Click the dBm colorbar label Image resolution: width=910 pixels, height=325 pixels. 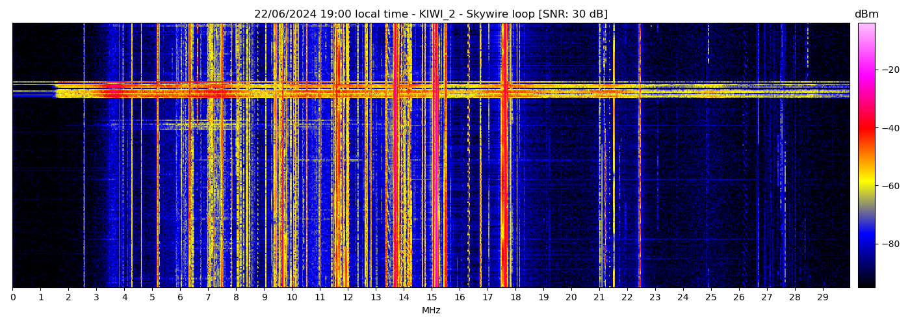[866, 14]
